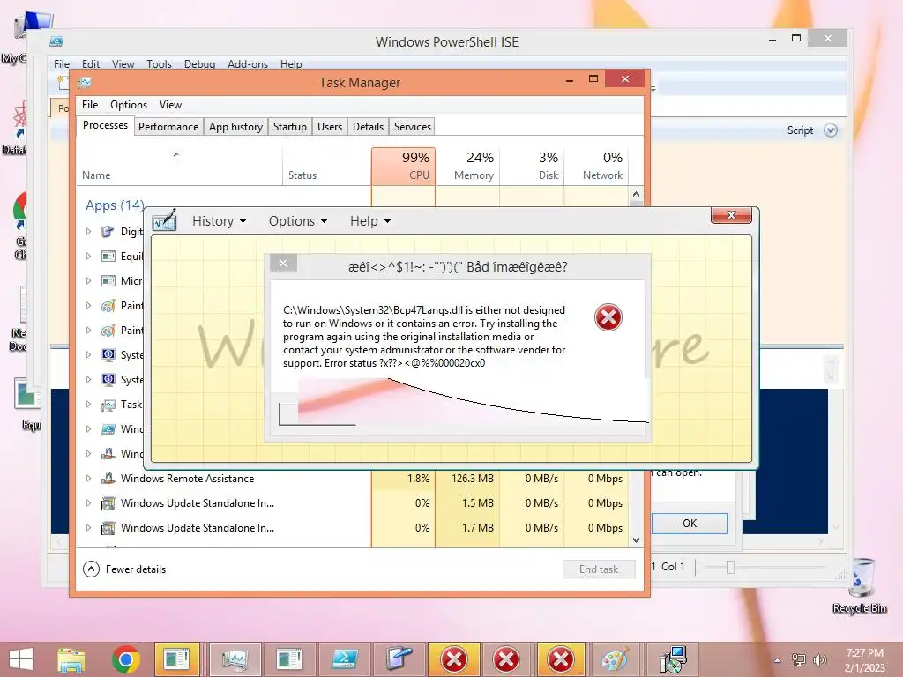Adjust the ISE zoom slider

(x=730, y=567)
